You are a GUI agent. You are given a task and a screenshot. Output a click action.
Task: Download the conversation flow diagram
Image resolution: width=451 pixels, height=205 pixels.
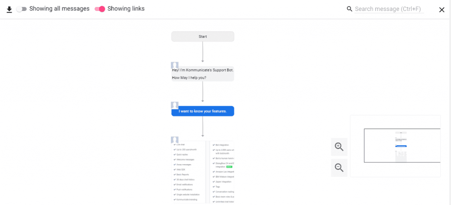(9, 10)
